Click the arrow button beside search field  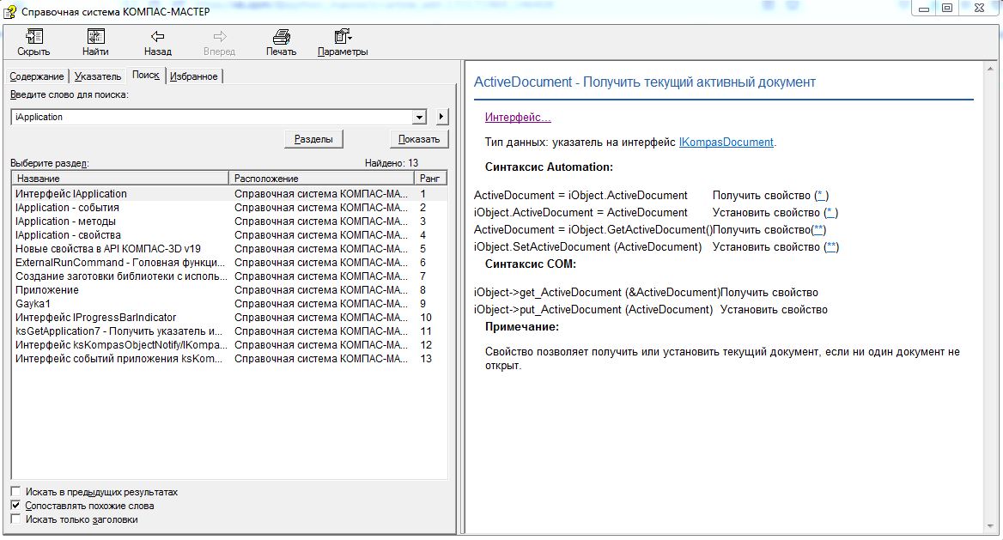(441, 117)
